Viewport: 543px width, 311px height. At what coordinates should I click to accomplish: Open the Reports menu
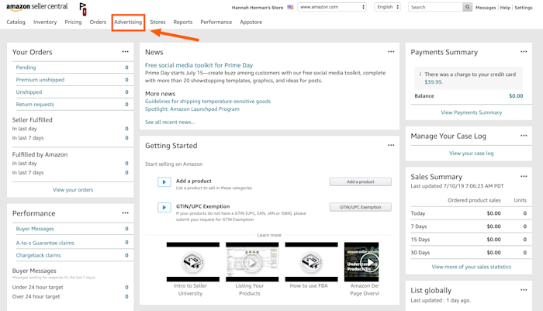183,22
